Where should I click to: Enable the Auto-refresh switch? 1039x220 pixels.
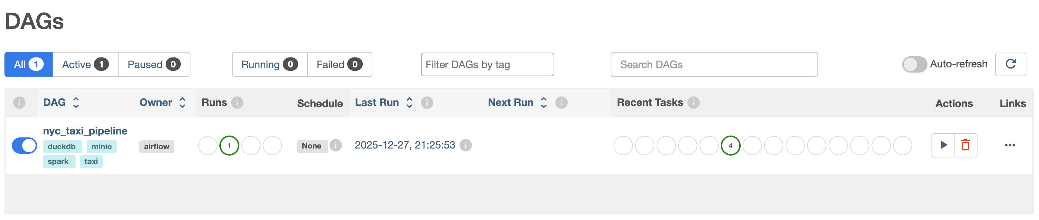pos(914,64)
